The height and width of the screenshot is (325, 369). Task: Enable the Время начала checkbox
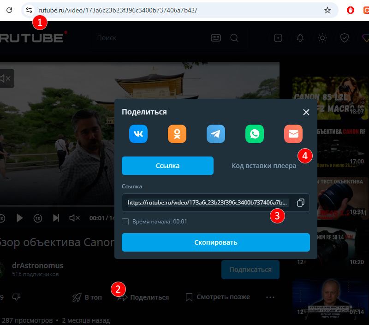pos(125,222)
